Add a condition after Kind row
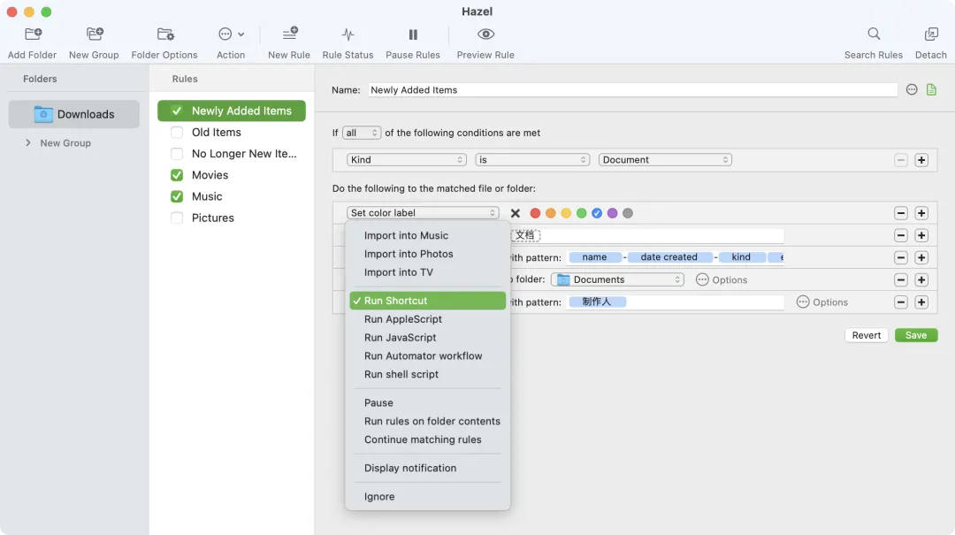 pyautogui.click(x=921, y=160)
